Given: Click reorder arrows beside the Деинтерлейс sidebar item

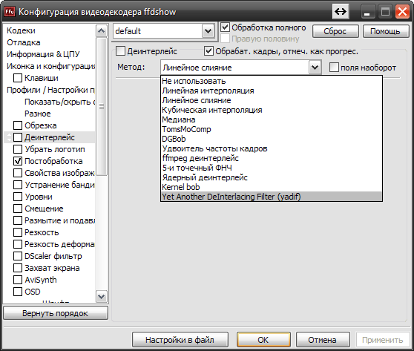Looking at the screenshot, I should coord(10,137).
